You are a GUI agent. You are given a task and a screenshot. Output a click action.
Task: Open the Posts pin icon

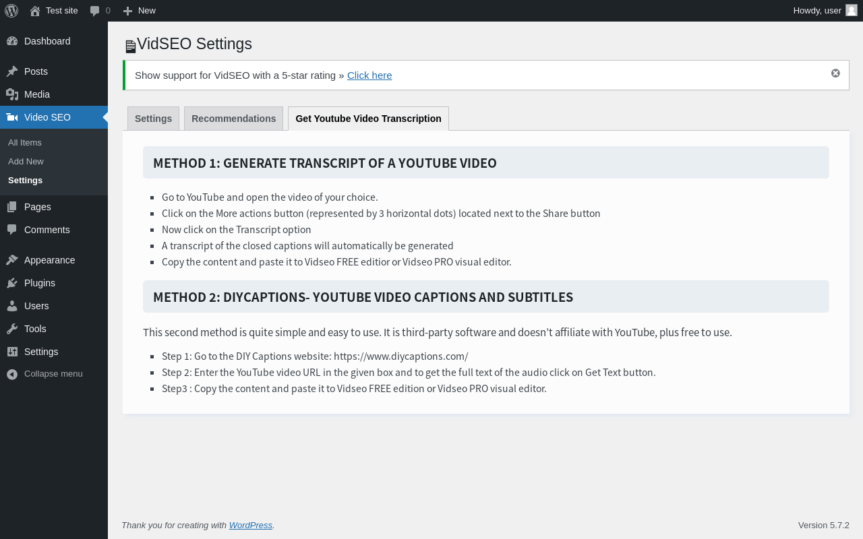(x=12, y=71)
